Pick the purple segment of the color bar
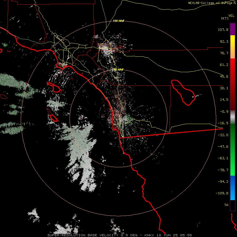This screenshot has height=237, width=237. [x=233, y=29]
